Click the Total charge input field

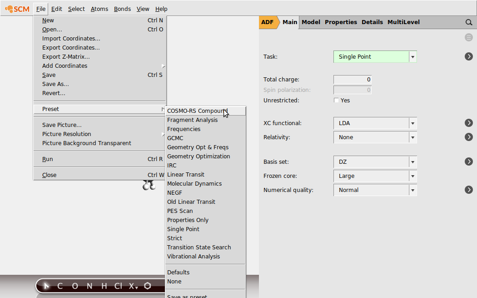[x=353, y=80]
